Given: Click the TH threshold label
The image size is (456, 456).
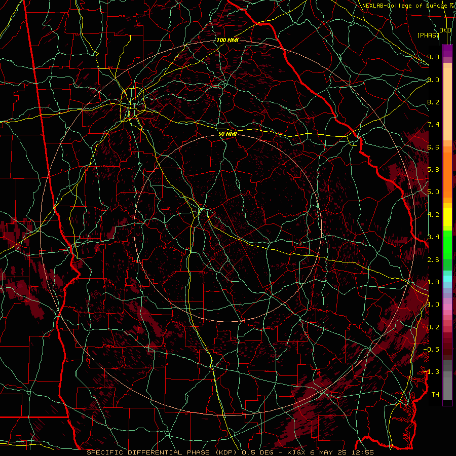Looking at the screenshot, I should point(435,395).
